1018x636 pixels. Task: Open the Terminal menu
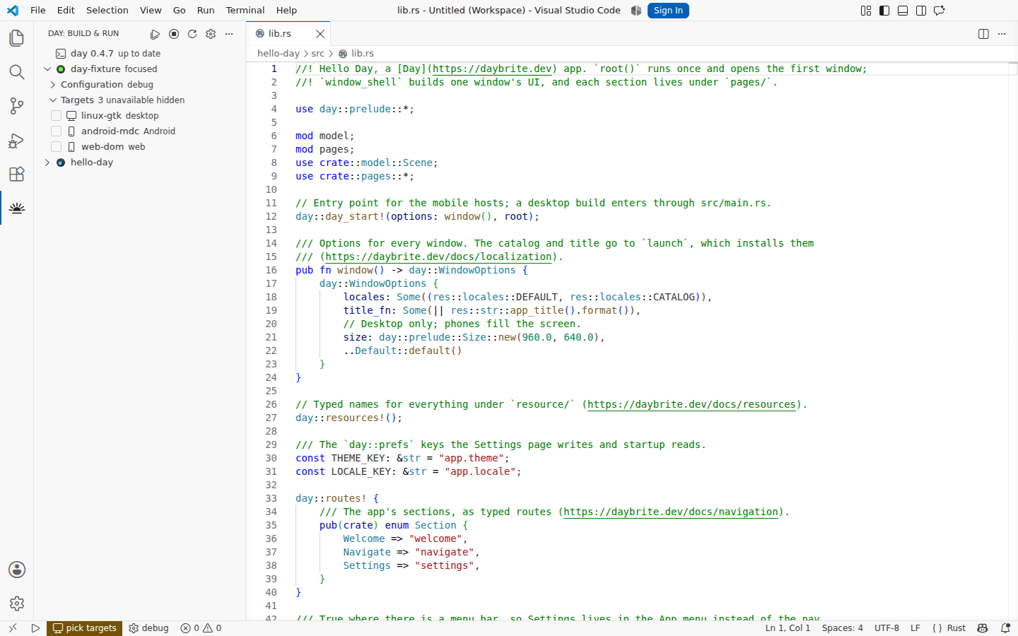(x=245, y=11)
